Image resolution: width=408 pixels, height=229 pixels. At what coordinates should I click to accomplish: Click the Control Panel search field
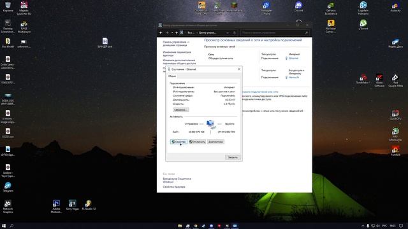click(x=275, y=32)
